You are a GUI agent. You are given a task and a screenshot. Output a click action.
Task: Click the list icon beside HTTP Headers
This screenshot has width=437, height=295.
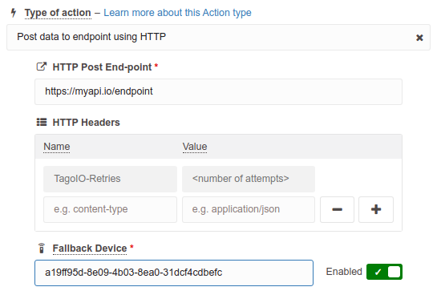coord(42,122)
